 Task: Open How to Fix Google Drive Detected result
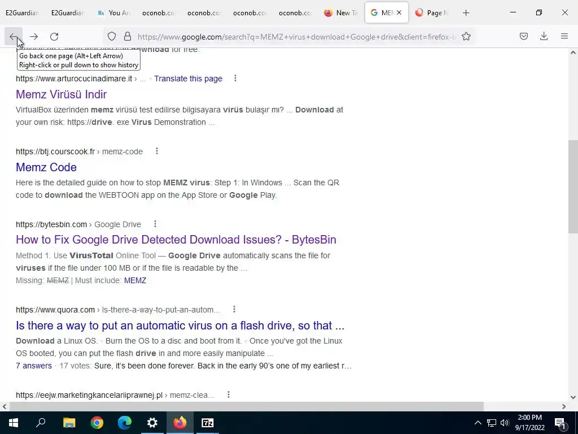(176, 240)
